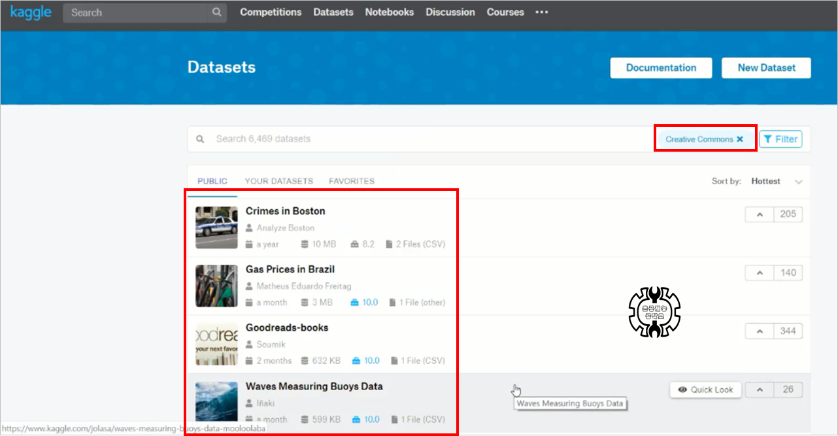
Task: Click author name Matheus Eduardo Freitag
Action: (305, 286)
